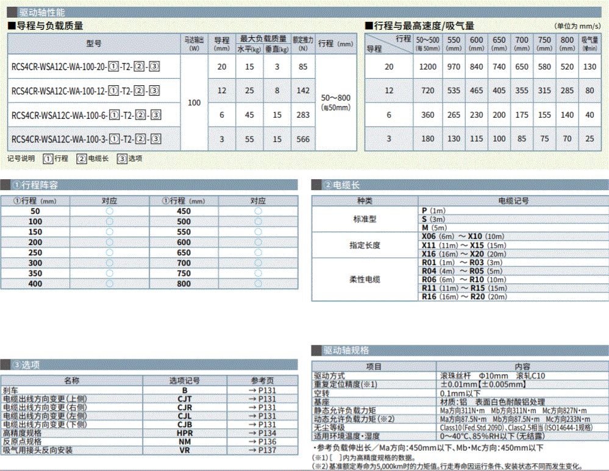Click the 马达输出 (W) column header

coord(194,44)
